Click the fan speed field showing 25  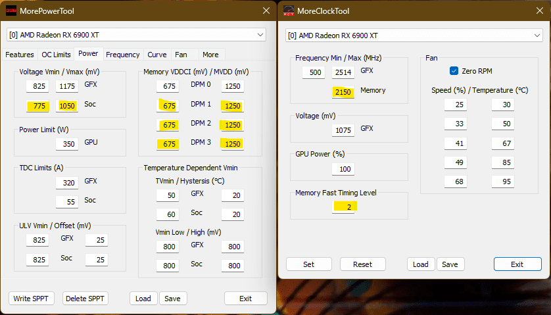(x=456, y=105)
